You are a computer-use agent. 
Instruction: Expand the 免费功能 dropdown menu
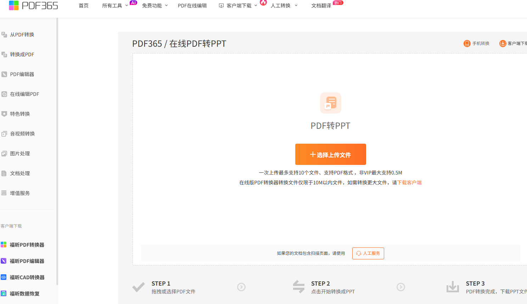point(155,6)
